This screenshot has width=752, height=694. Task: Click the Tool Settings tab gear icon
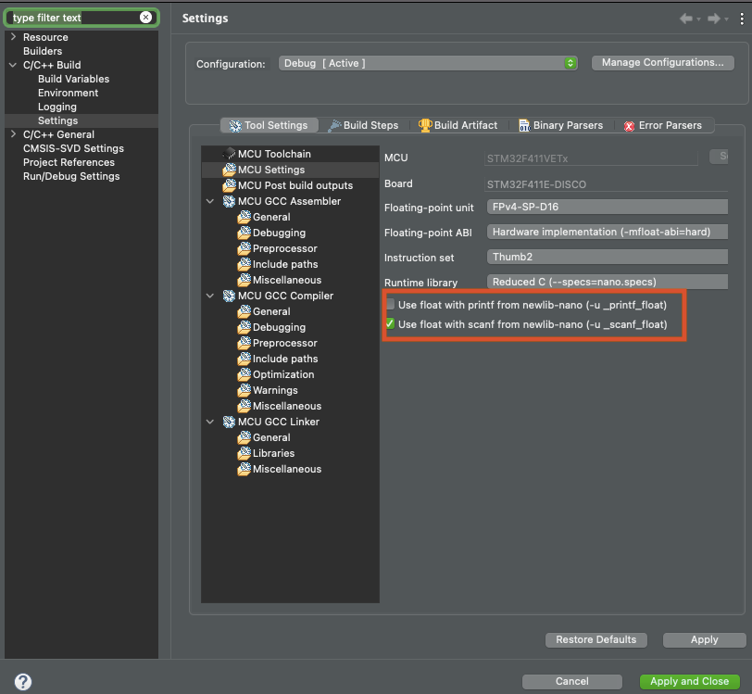coord(235,126)
